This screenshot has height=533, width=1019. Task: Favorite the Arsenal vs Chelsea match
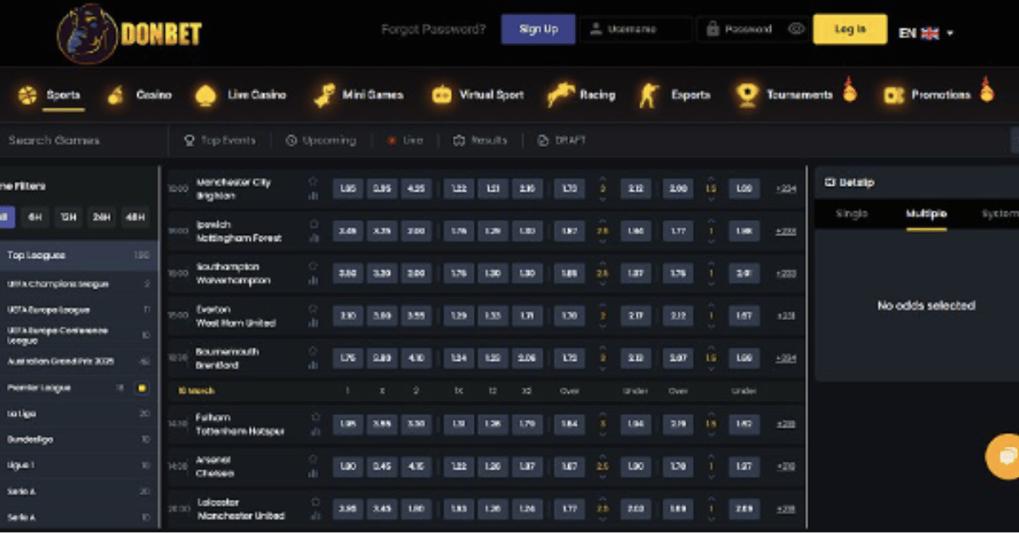point(315,459)
